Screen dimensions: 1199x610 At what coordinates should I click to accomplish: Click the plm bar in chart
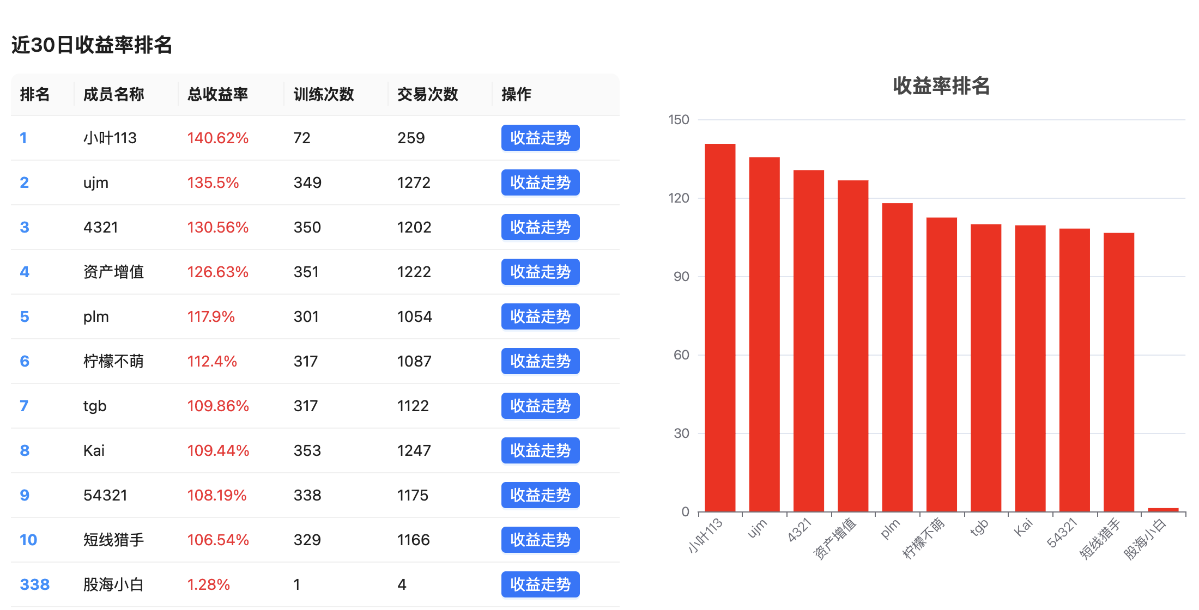[x=897, y=357]
